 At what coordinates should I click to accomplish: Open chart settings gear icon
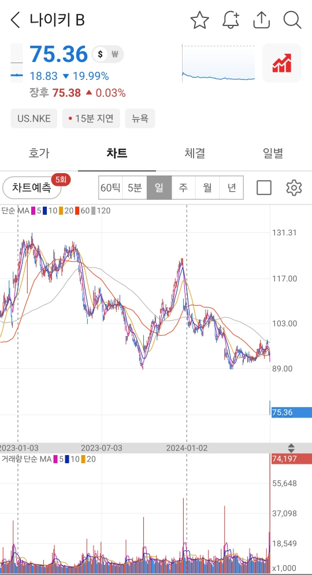point(294,188)
